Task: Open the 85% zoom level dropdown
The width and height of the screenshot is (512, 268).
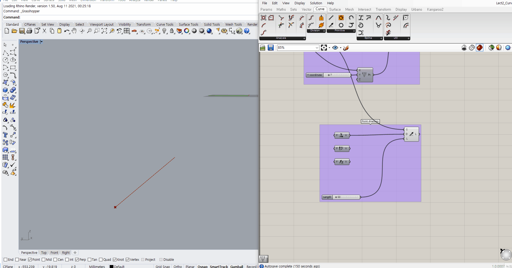Action: (x=317, y=48)
